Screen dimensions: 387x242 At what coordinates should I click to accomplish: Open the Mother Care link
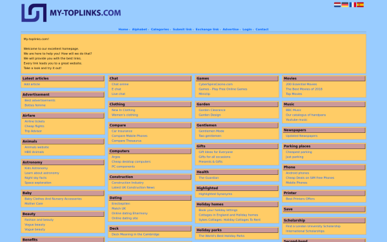(34, 204)
